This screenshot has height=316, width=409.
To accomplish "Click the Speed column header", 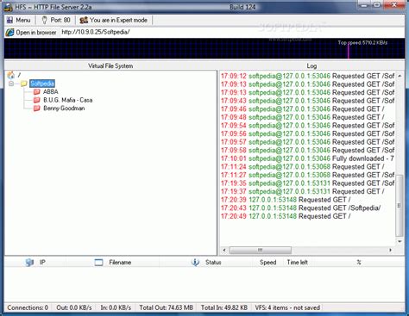I will [x=267, y=263].
